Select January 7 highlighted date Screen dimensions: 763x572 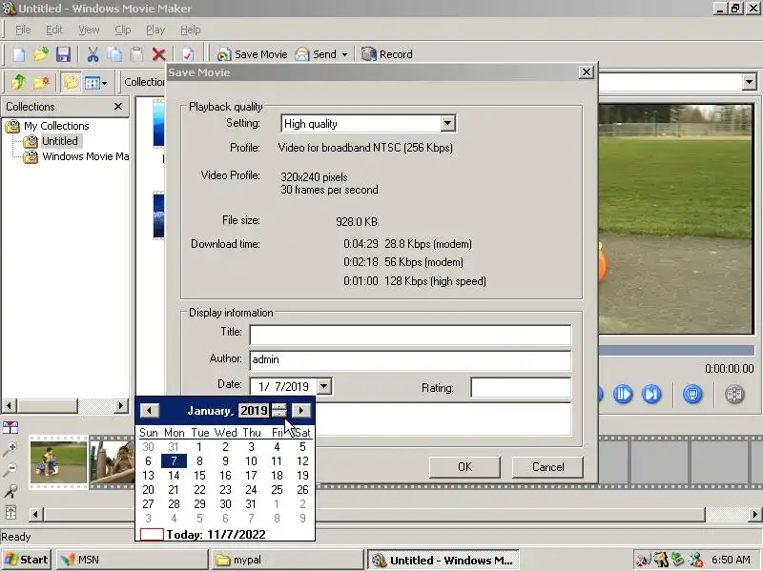click(x=174, y=461)
